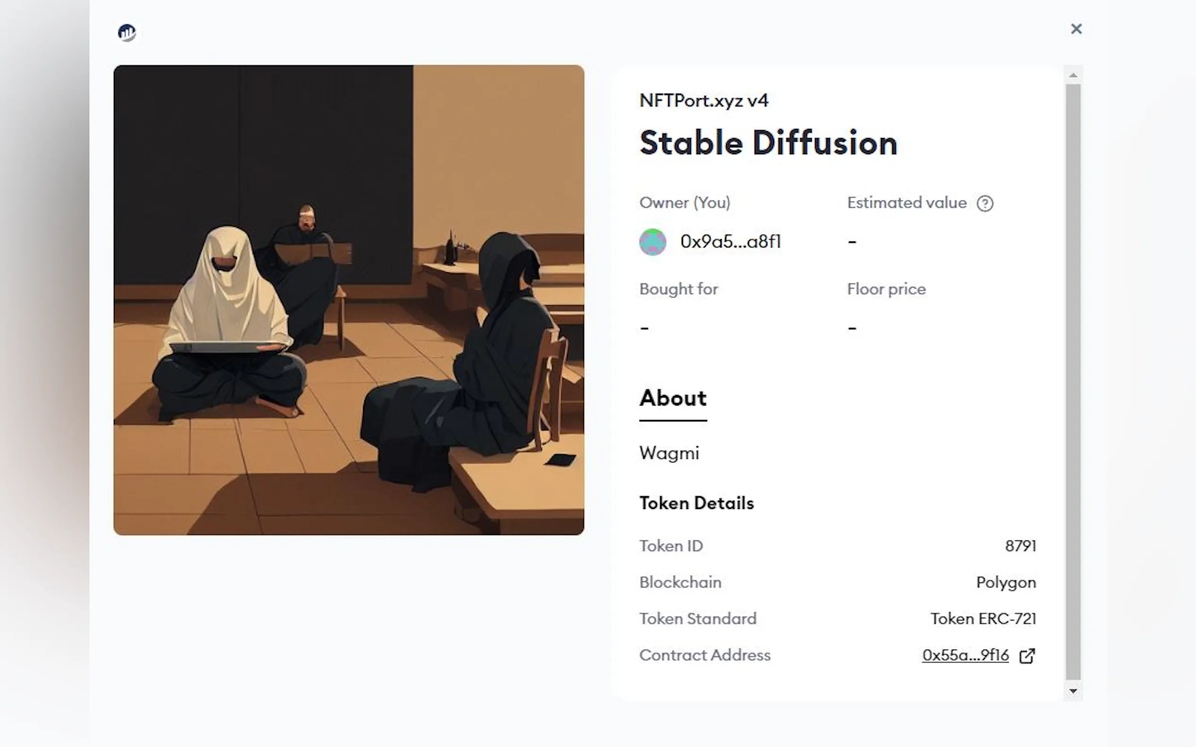Click the Estimated value help question icon
The width and height of the screenshot is (1196, 747).
tap(985, 204)
